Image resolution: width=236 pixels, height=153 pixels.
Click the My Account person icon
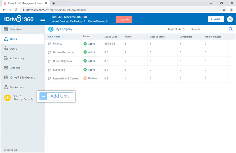[x=6, y=87]
